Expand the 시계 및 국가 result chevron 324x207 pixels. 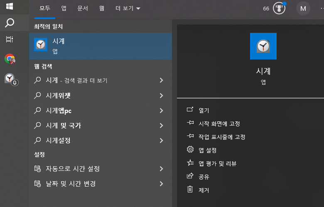162,125
